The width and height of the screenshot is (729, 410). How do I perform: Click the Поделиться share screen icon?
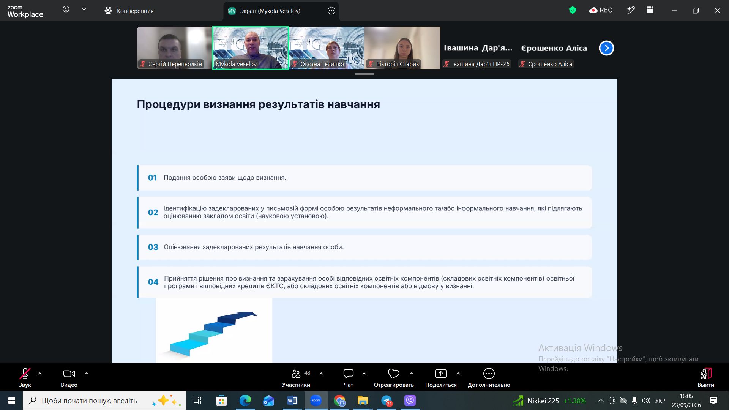440,374
